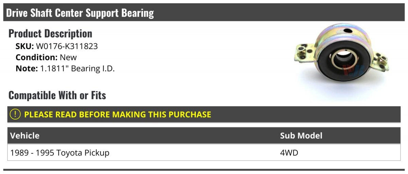Click the Compatible With or Fits heading

pos(57,95)
